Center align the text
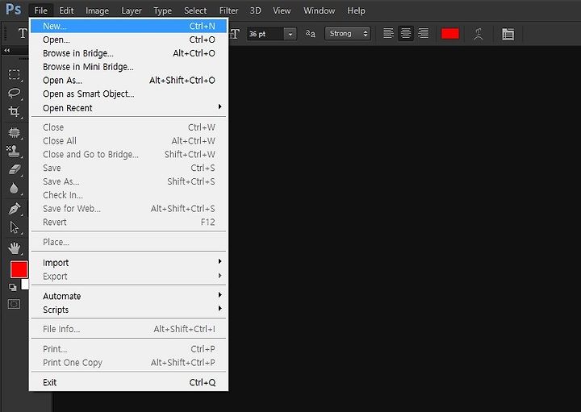581x412 pixels. click(406, 33)
